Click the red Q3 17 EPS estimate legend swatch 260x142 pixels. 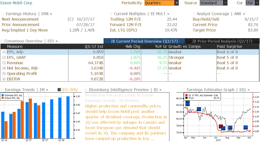pos(186,95)
